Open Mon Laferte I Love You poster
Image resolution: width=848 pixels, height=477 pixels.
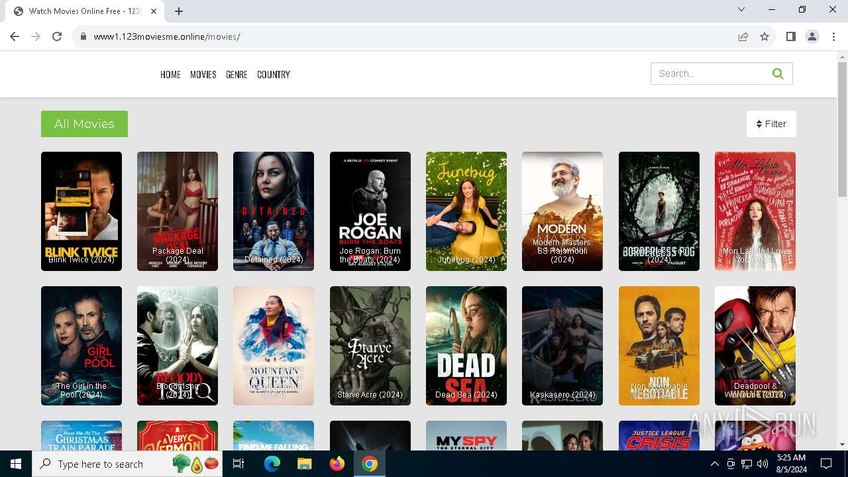(755, 211)
